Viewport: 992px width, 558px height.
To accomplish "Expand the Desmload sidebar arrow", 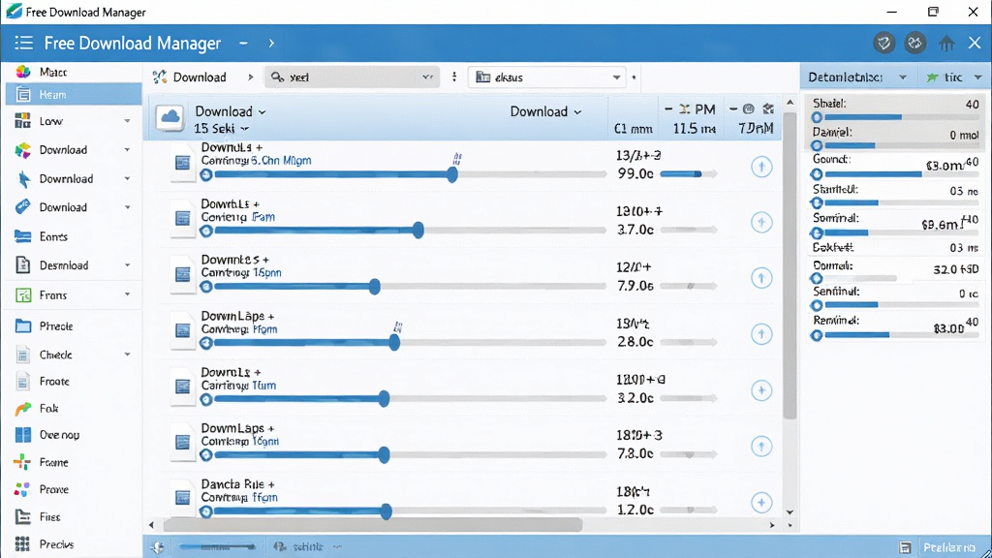I will (127, 265).
